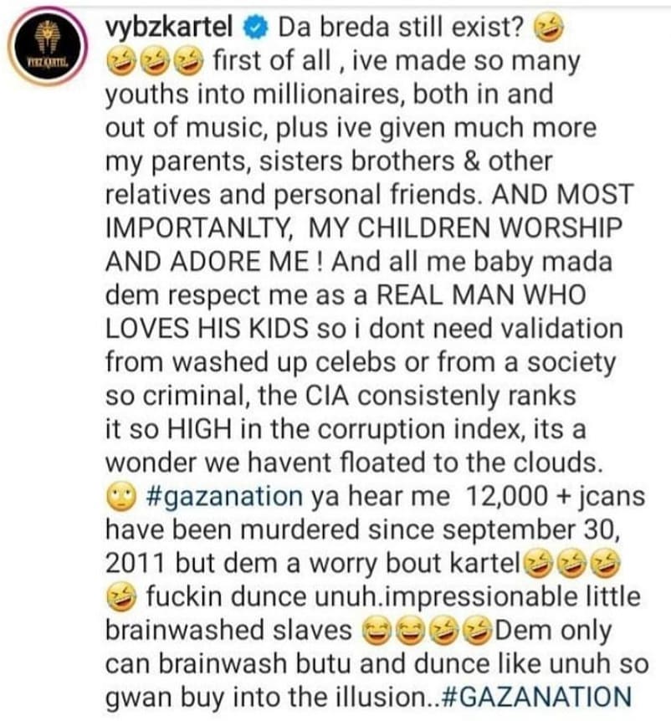Viewport: 671px width, 721px height.
Task: Open the vybzkartel profile picture
Action: pos(48,46)
